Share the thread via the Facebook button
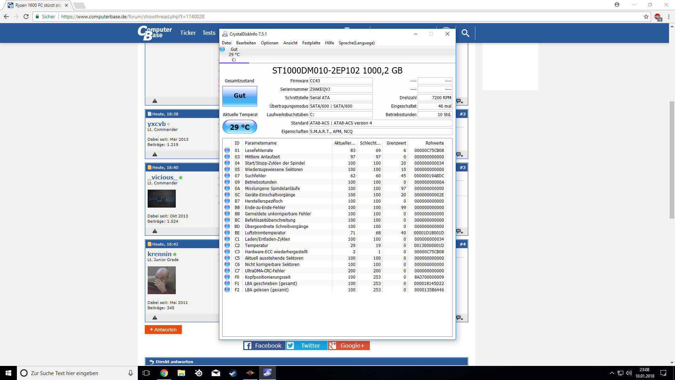This screenshot has width=675, height=380. (x=264, y=346)
